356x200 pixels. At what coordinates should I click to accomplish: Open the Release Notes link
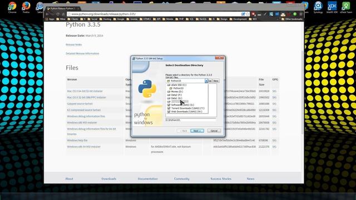74,44
